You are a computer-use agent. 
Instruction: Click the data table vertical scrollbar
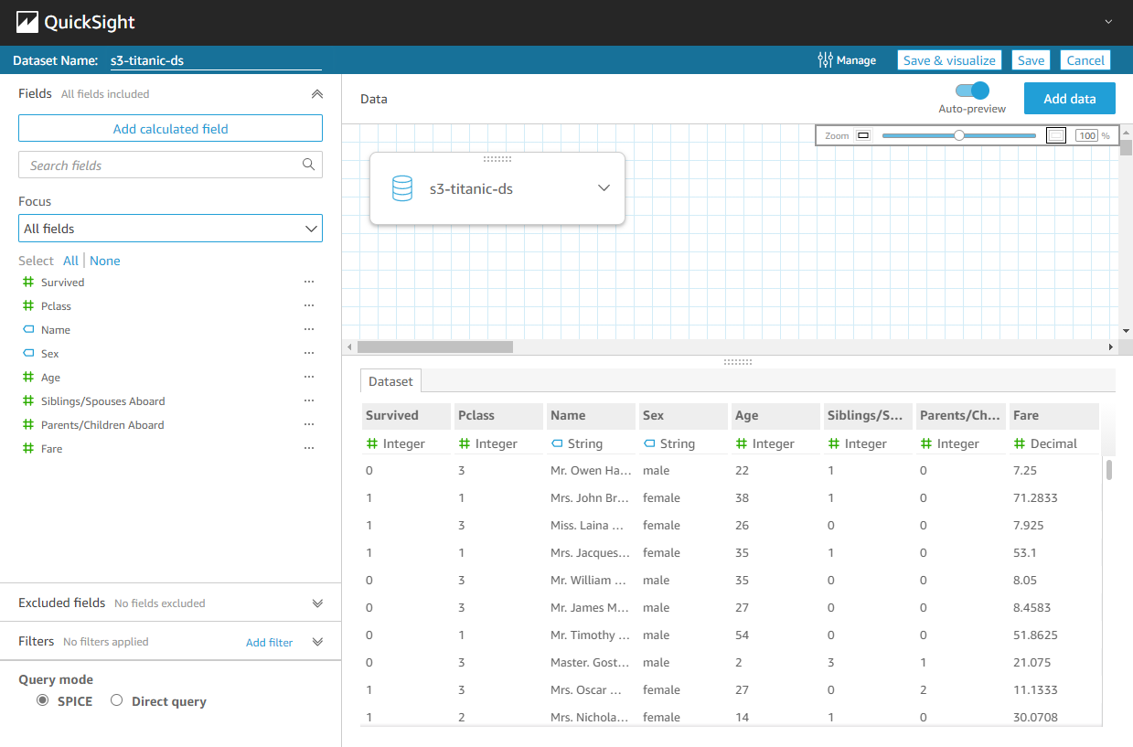coord(1109,470)
